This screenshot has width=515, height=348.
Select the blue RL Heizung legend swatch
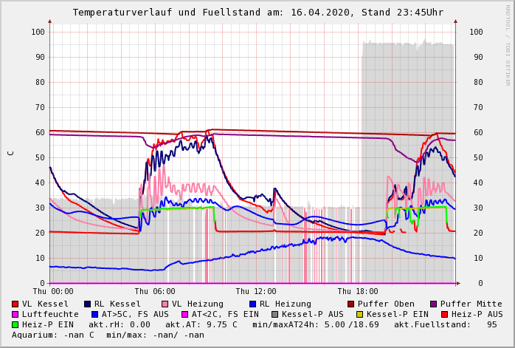click(x=252, y=304)
